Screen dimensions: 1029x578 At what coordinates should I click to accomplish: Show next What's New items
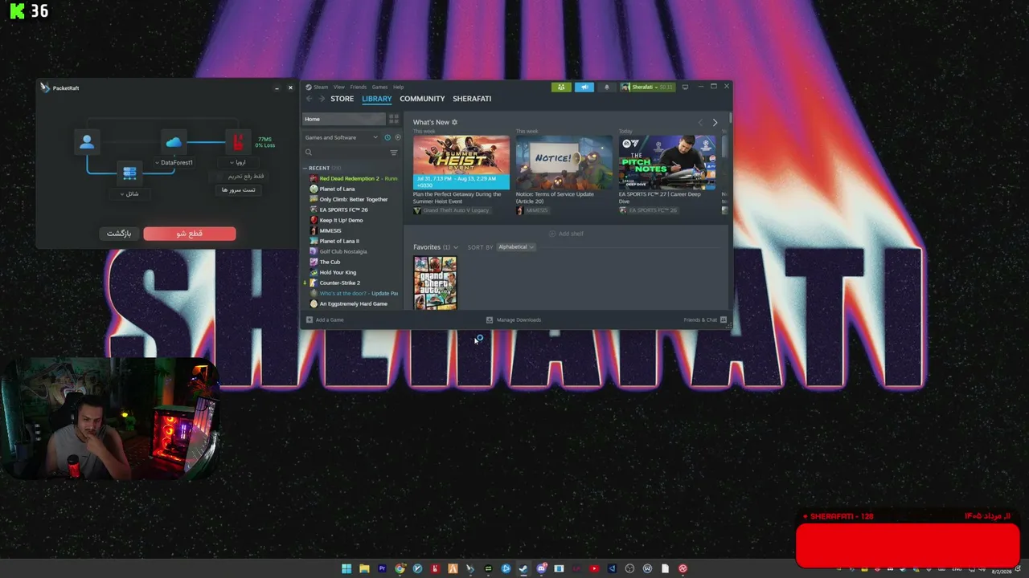(x=715, y=123)
